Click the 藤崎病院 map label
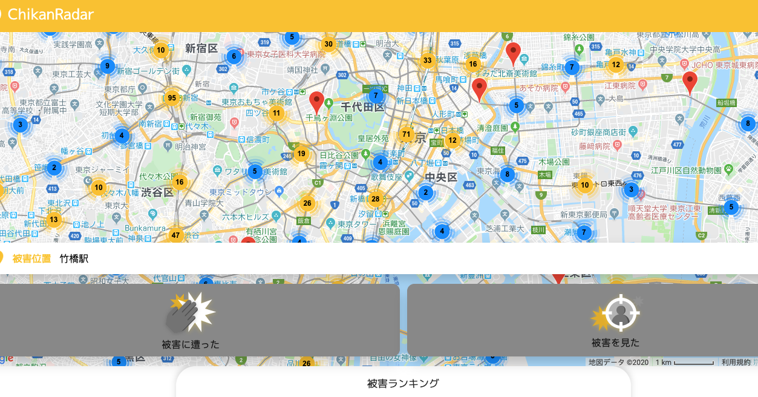The width and height of the screenshot is (758, 397). (595, 146)
